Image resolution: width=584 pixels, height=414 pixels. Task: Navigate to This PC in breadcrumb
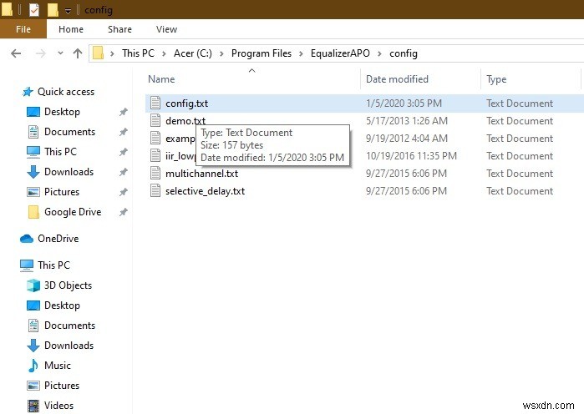(138, 53)
